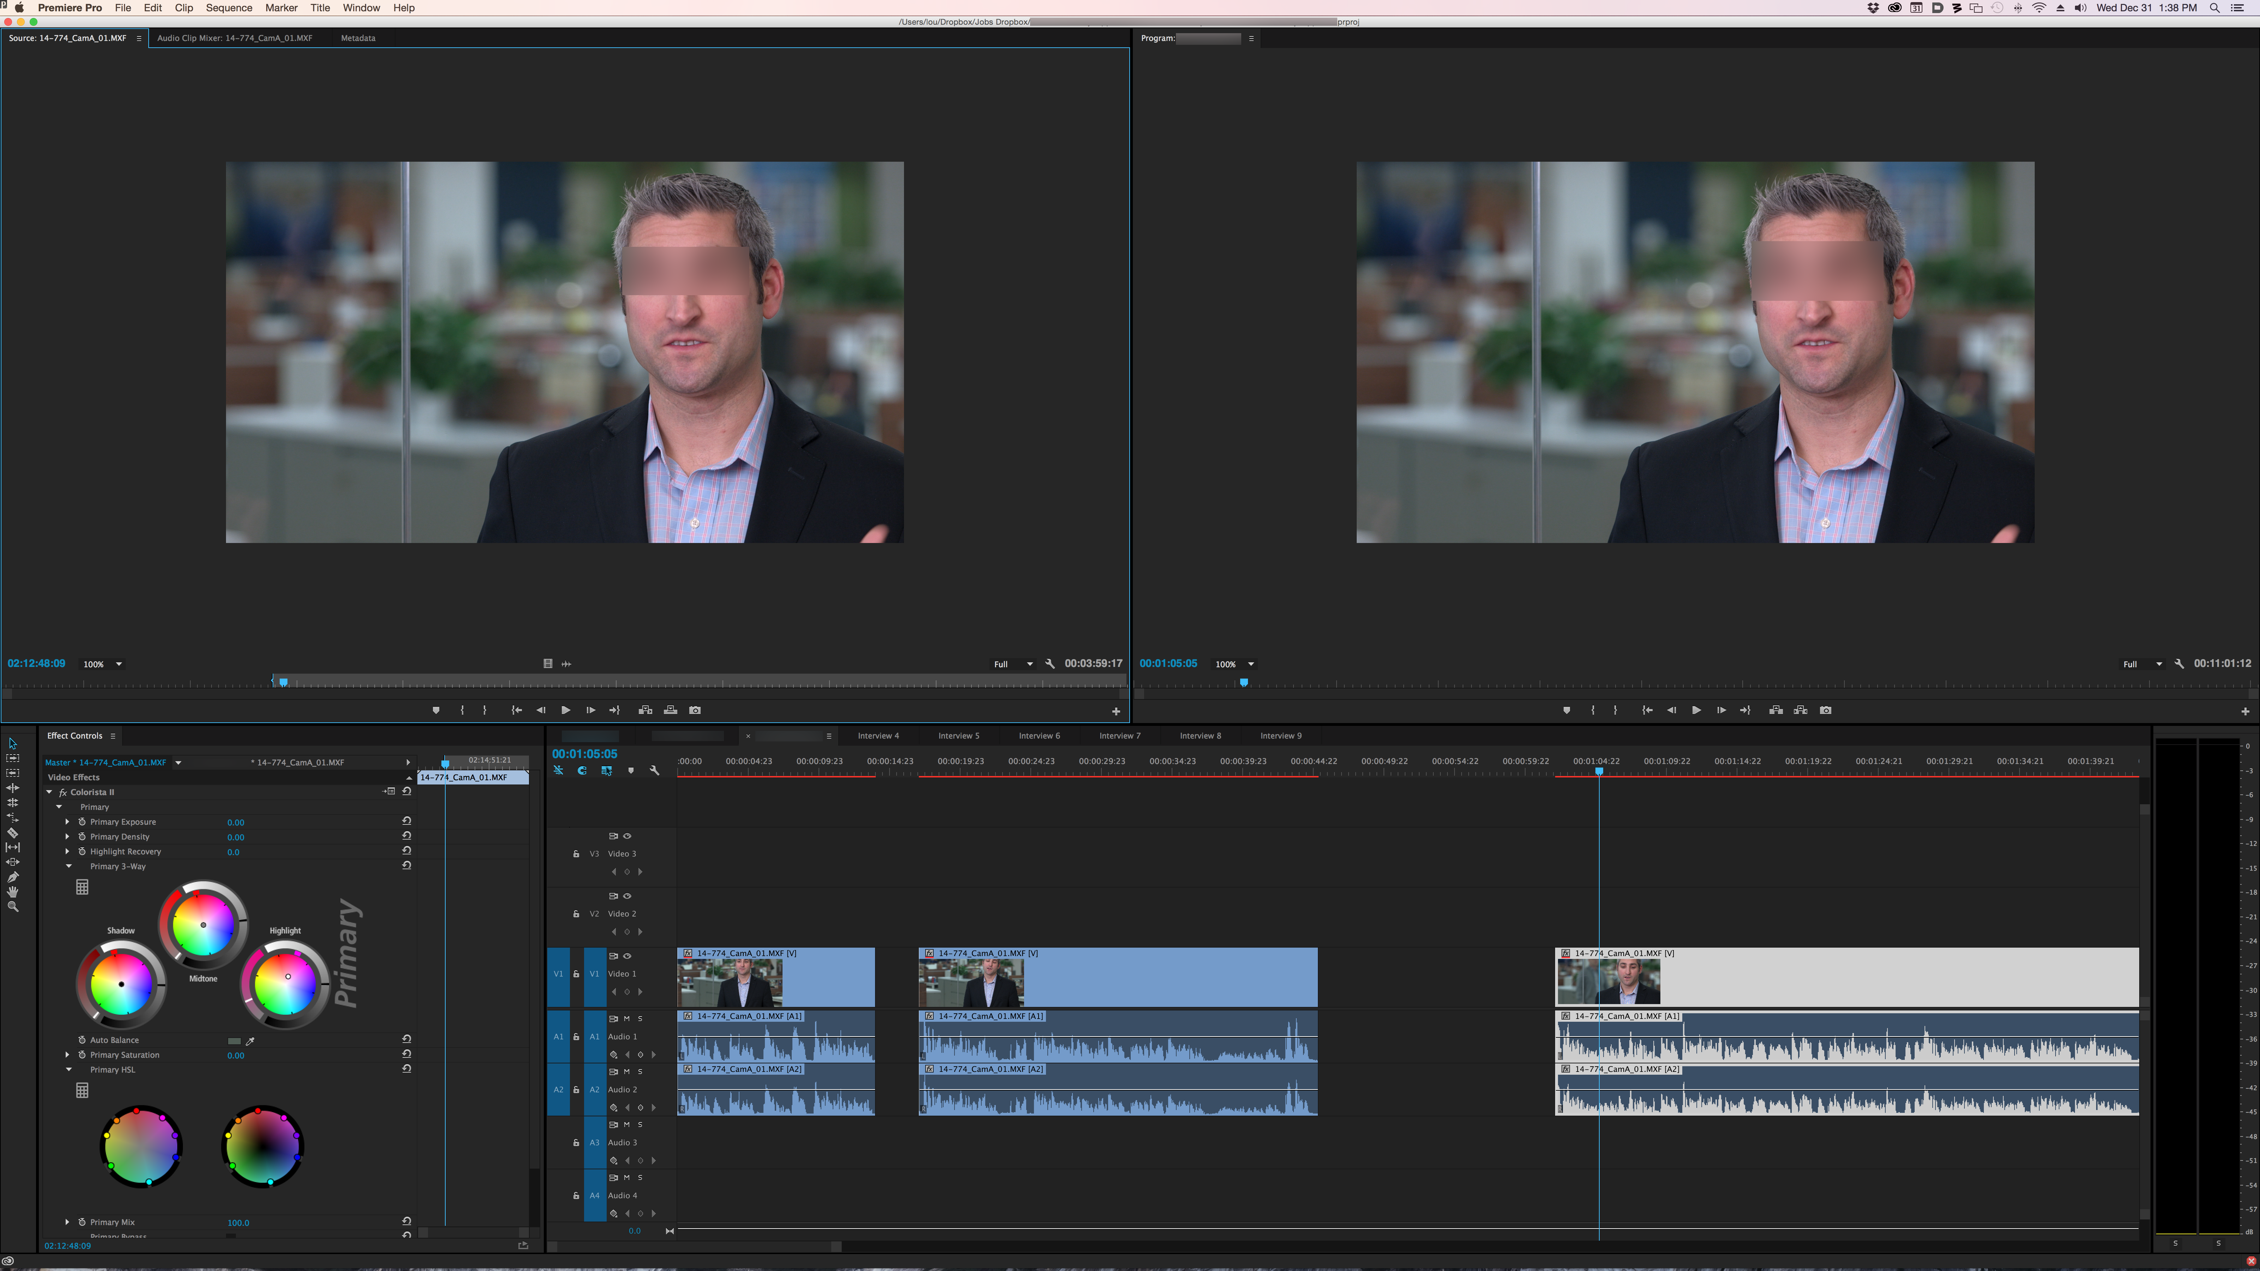Toggle Video 3 track eye visibility
This screenshot has height=1271, width=2260.
[626, 836]
